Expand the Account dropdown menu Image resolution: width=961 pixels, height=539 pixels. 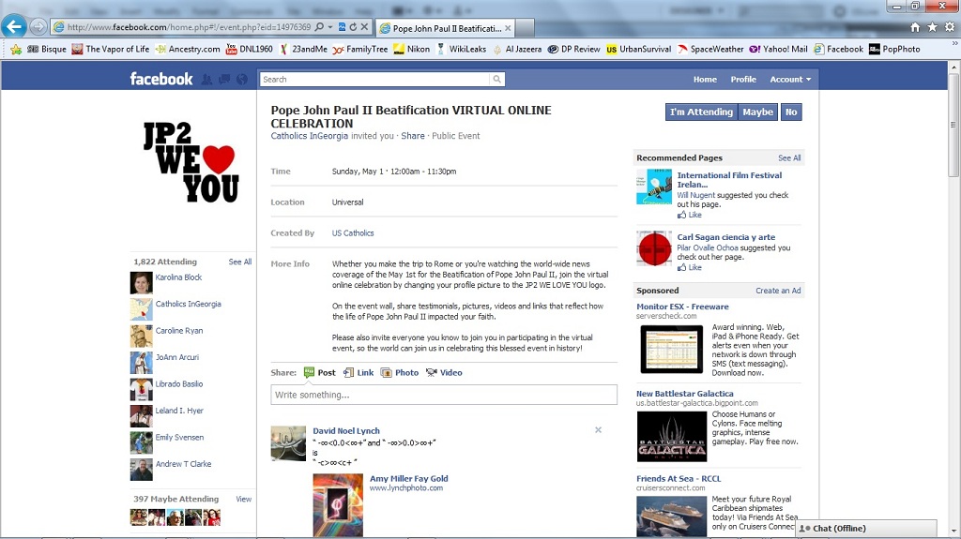tap(790, 79)
